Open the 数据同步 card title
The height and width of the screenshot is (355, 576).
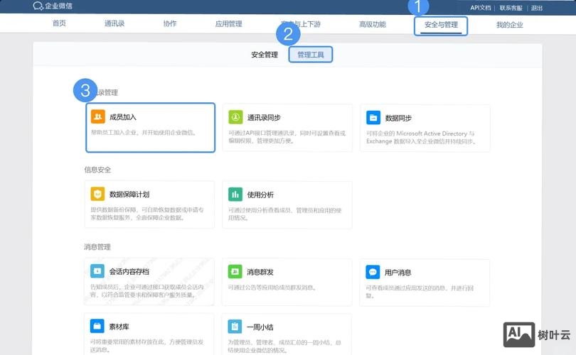pyautogui.click(x=398, y=118)
